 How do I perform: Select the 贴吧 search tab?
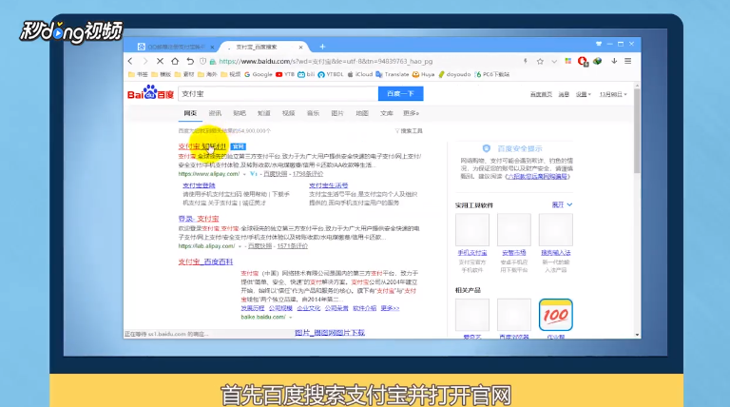click(x=240, y=113)
